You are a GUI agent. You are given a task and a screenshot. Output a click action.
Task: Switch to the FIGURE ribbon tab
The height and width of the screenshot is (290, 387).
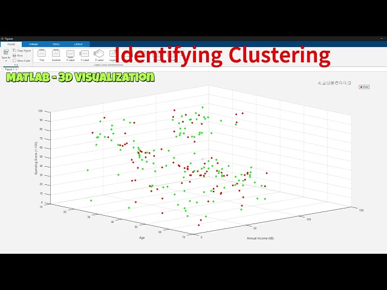click(11, 44)
